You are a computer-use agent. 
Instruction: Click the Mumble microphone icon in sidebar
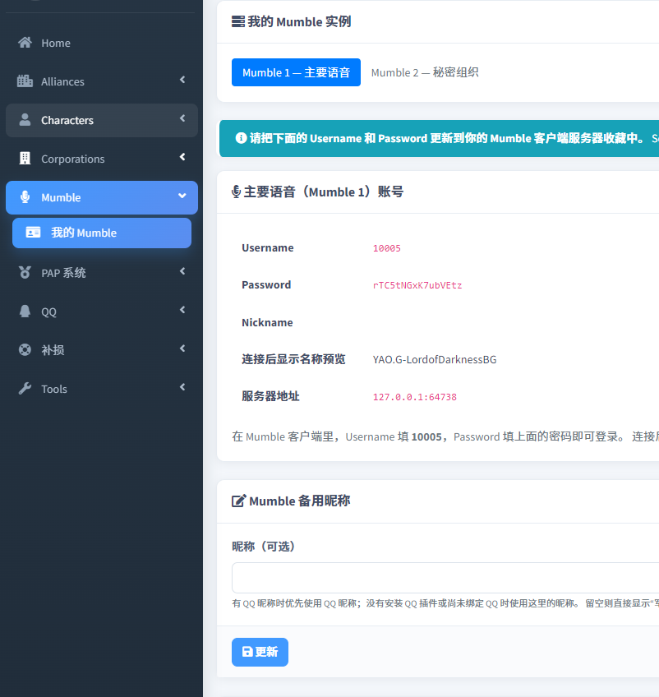point(25,197)
